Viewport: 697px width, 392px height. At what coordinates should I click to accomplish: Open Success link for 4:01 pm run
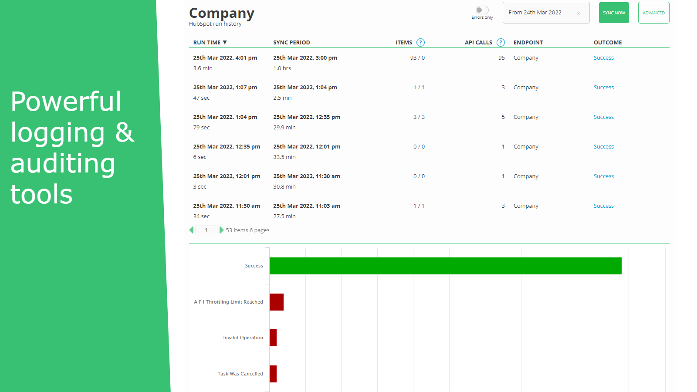click(603, 58)
